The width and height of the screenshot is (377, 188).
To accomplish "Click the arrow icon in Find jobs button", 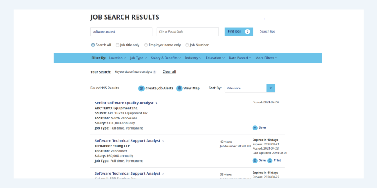I will point(248,32).
